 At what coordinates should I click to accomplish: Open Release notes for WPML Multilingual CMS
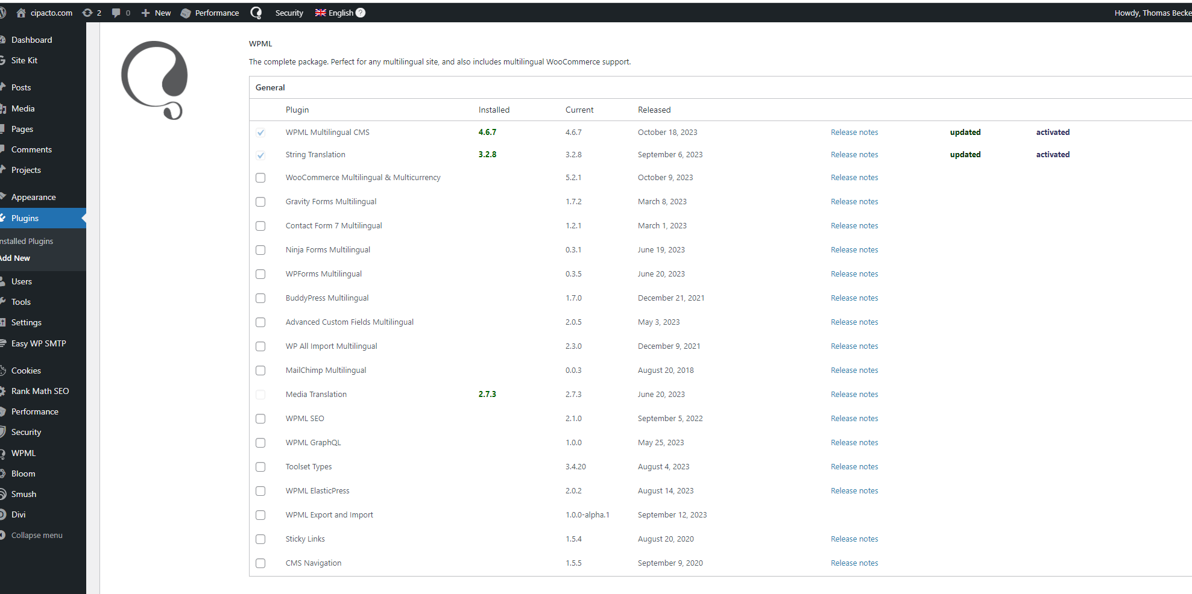click(x=854, y=133)
